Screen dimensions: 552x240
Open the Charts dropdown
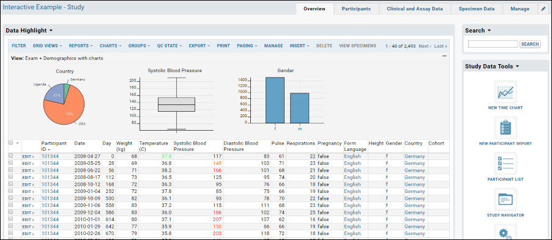[111, 46]
